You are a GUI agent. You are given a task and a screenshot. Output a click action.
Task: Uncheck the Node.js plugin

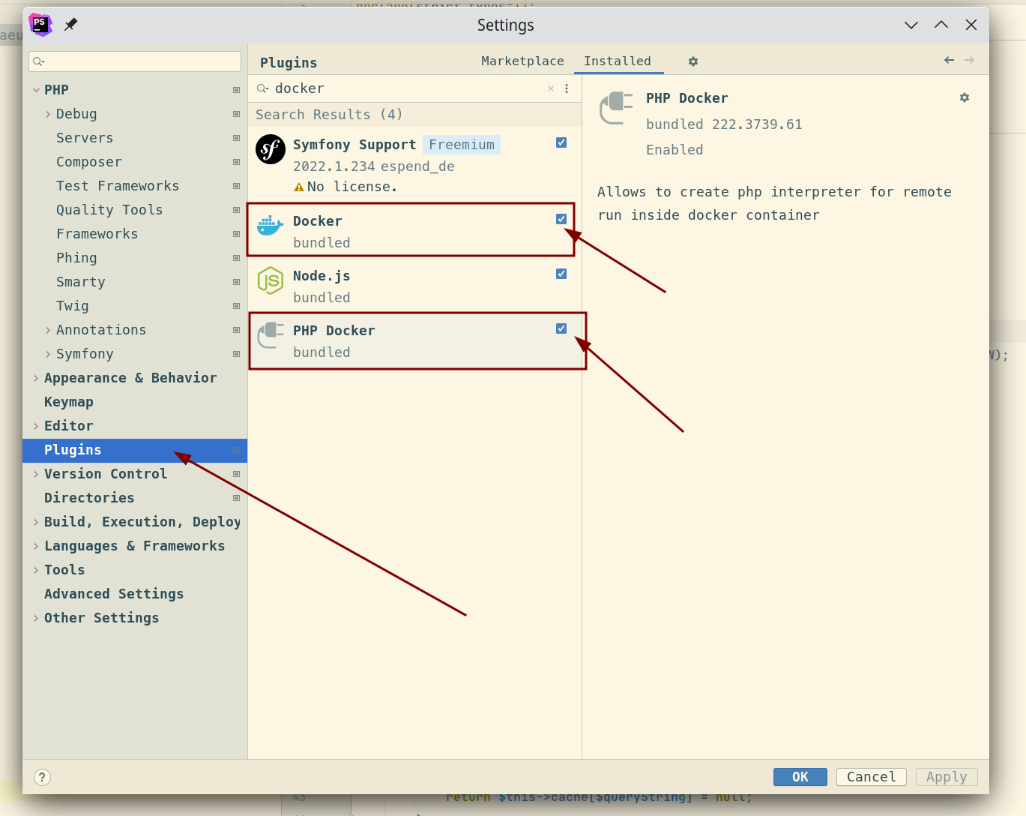click(x=561, y=274)
